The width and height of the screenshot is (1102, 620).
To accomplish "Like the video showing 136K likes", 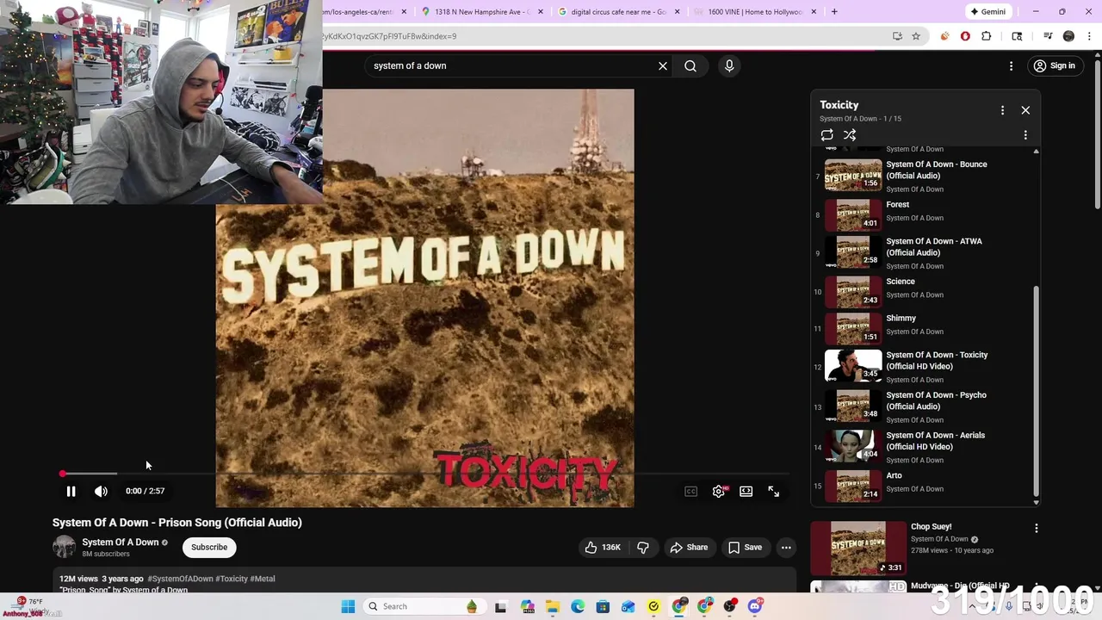I will pyautogui.click(x=603, y=547).
